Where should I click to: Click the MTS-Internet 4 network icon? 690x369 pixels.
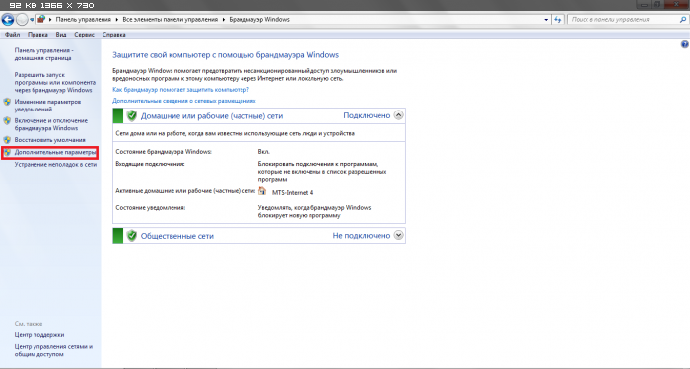click(x=262, y=191)
